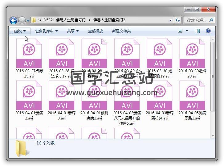The width and height of the screenshot is (224, 167).
Task: Click the vertical scrollbar down arrow
Action: click(x=213, y=136)
